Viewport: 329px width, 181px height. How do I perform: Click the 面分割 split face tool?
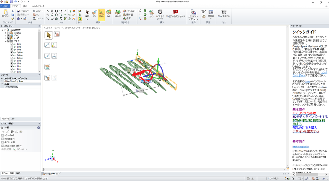128,15
